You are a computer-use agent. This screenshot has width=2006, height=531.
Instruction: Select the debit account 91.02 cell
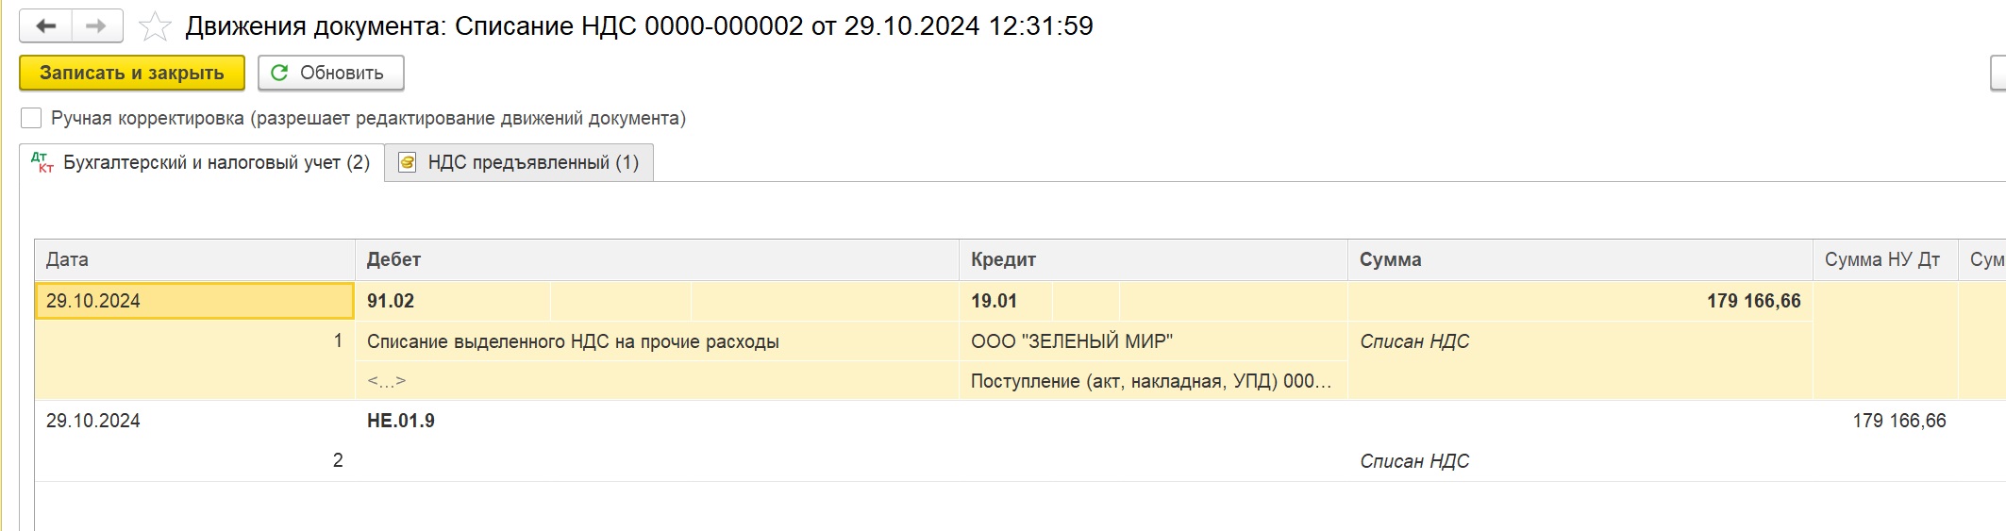click(453, 301)
